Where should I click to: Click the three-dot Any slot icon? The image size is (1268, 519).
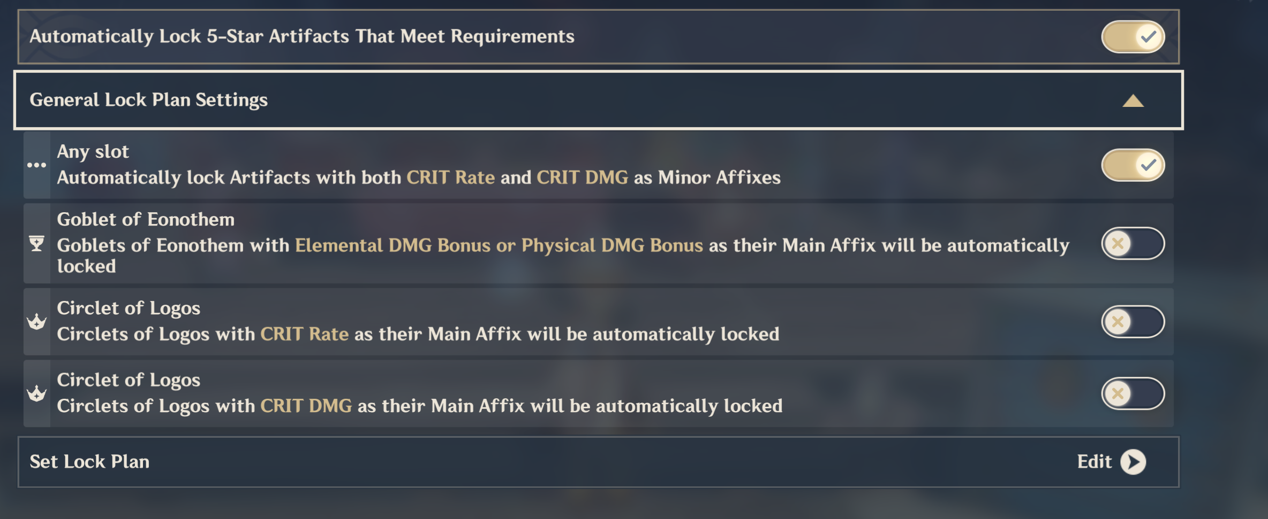coord(36,165)
